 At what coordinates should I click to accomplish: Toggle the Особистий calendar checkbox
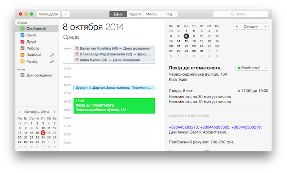22,29
